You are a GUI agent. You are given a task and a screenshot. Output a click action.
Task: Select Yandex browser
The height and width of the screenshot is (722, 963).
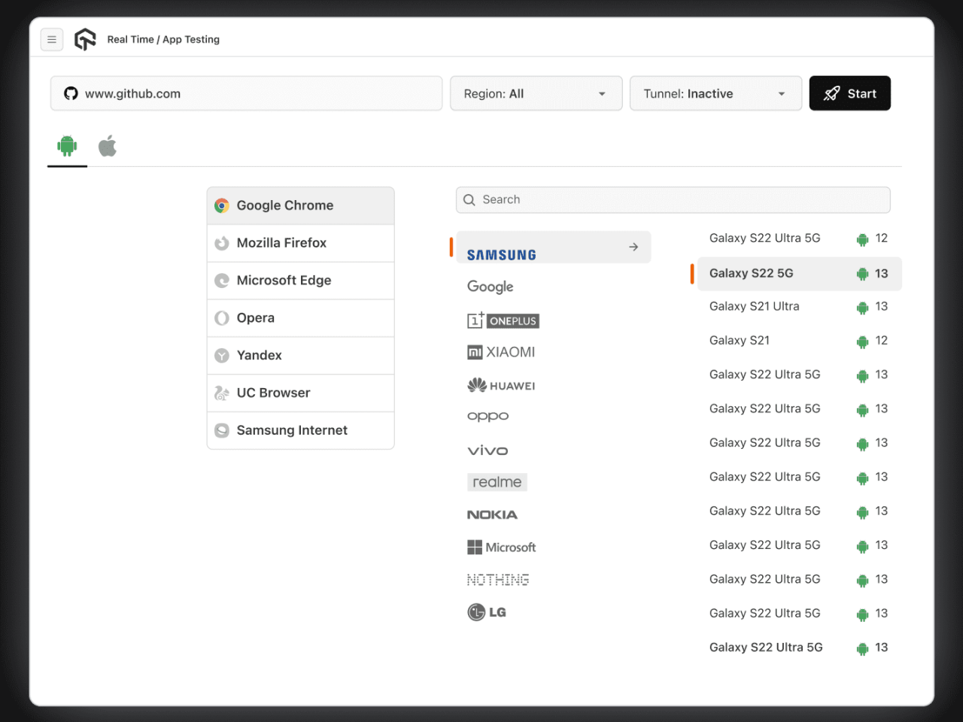(x=300, y=356)
